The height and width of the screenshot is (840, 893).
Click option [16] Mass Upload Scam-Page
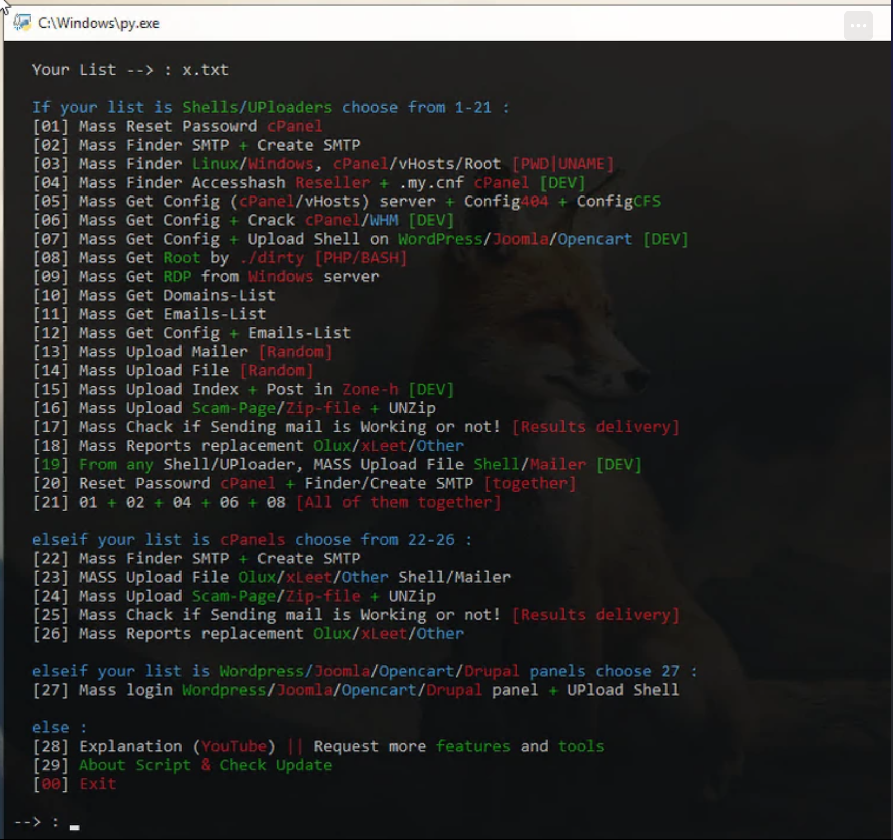pos(234,408)
